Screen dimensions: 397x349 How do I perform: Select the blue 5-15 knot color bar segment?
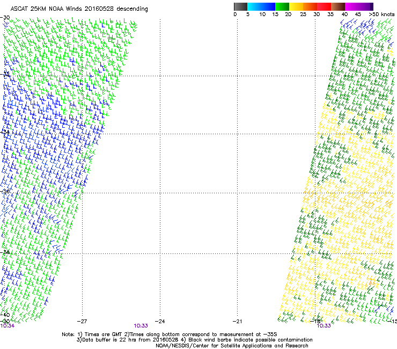point(261,6)
